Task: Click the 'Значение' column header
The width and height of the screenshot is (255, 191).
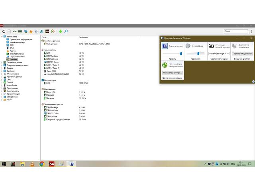Action: [83, 37]
